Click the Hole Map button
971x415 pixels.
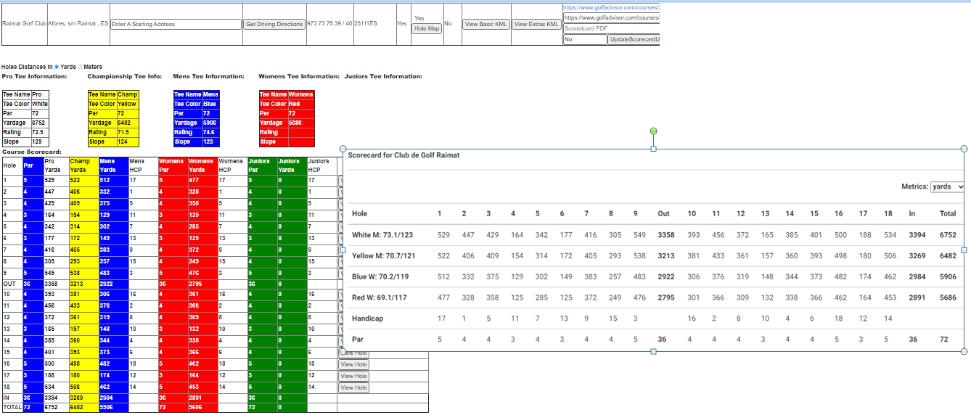point(427,29)
